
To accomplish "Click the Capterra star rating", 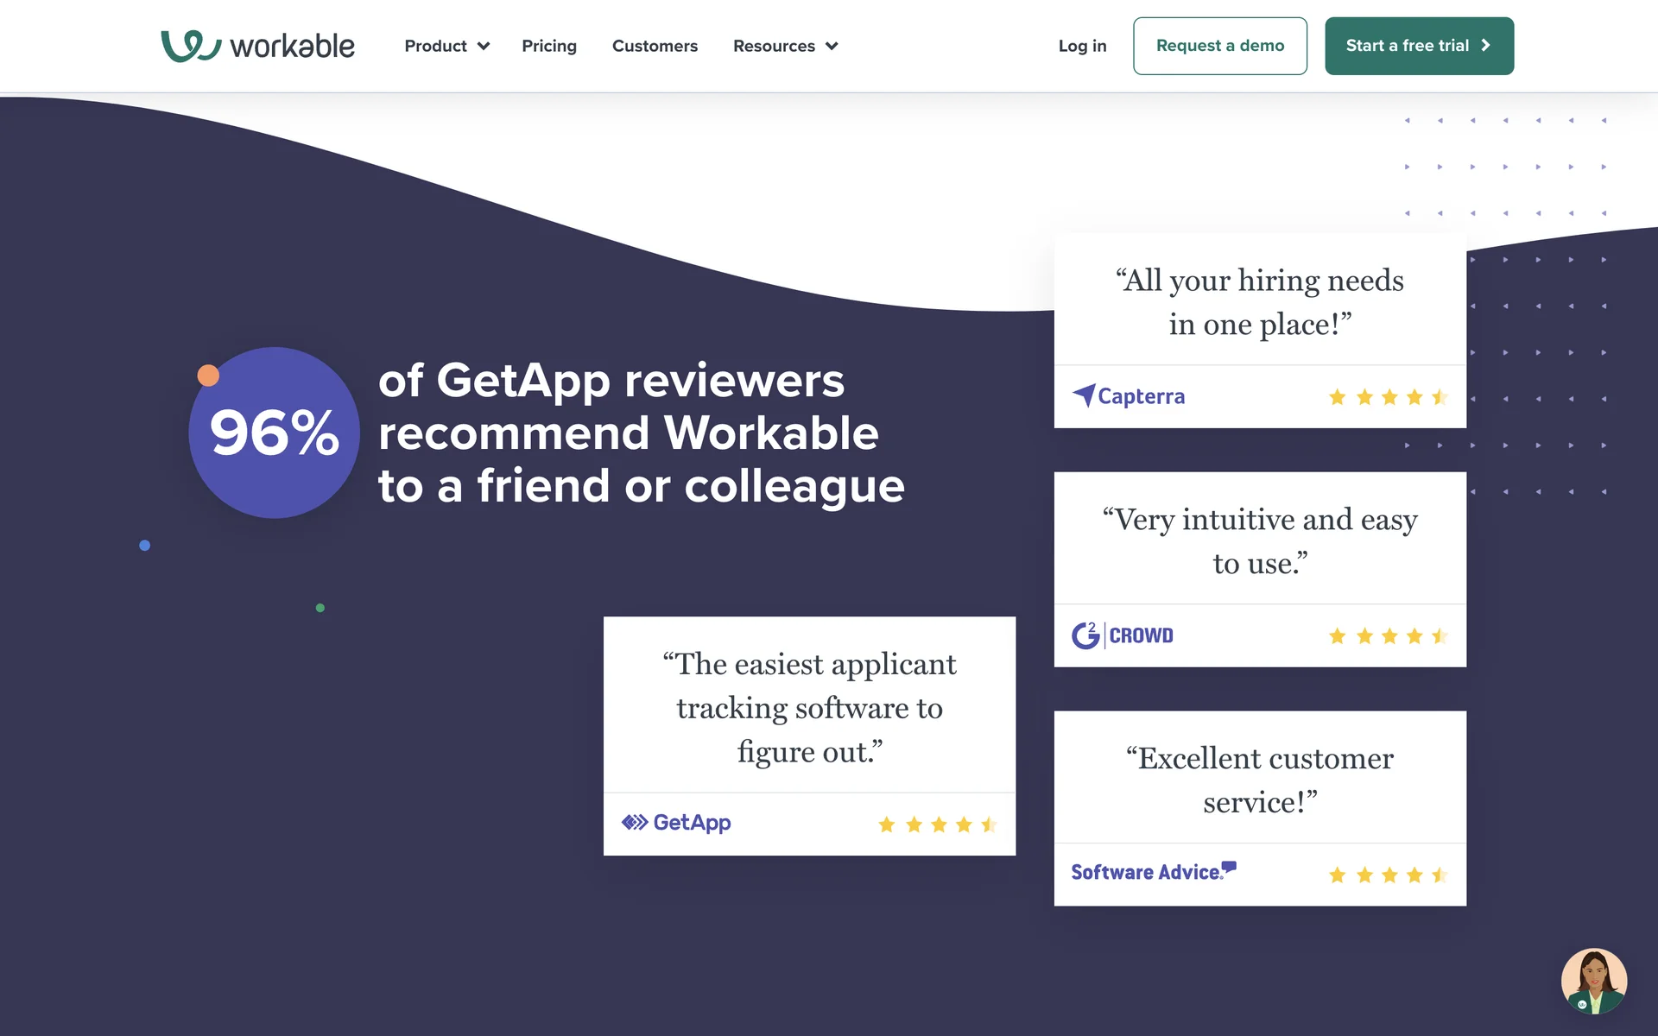I will pyautogui.click(x=1388, y=397).
